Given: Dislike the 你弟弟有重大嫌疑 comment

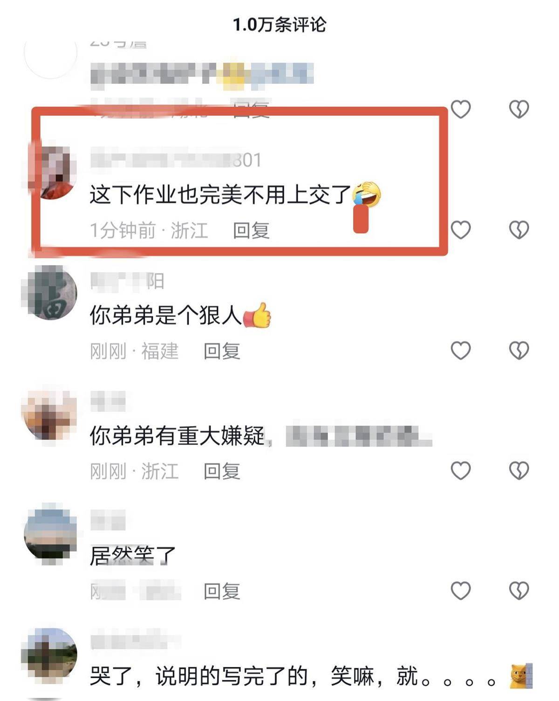Looking at the screenshot, I should point(518,471).
